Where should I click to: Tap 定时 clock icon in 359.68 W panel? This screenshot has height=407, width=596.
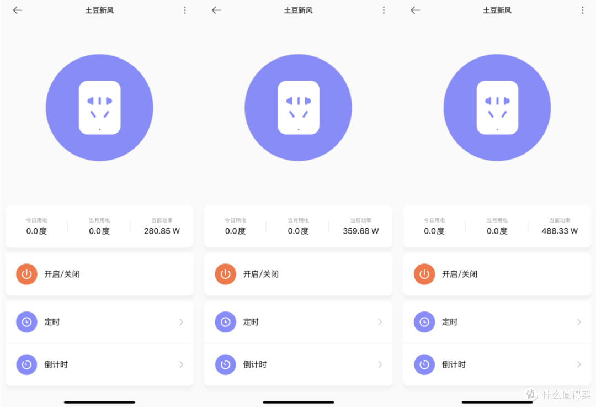click(x=225, y=322)
